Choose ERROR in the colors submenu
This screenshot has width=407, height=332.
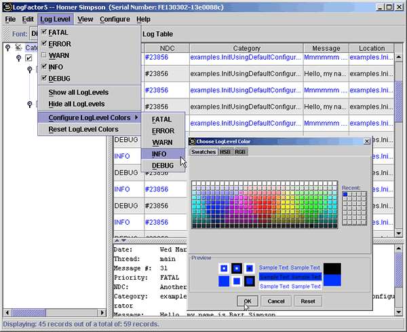click(x=163, y=131)
